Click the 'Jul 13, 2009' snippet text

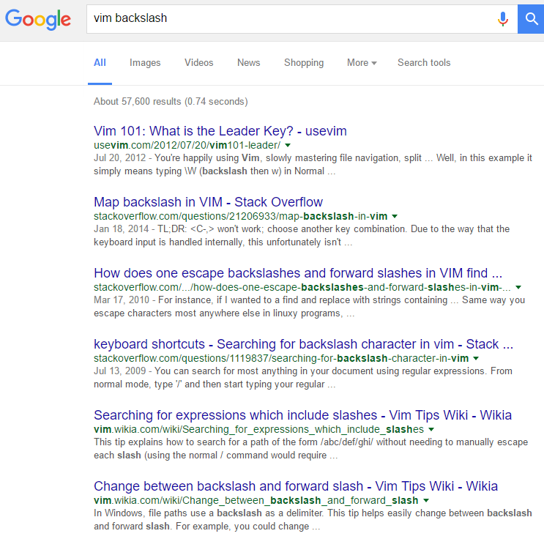click(303, 378)
